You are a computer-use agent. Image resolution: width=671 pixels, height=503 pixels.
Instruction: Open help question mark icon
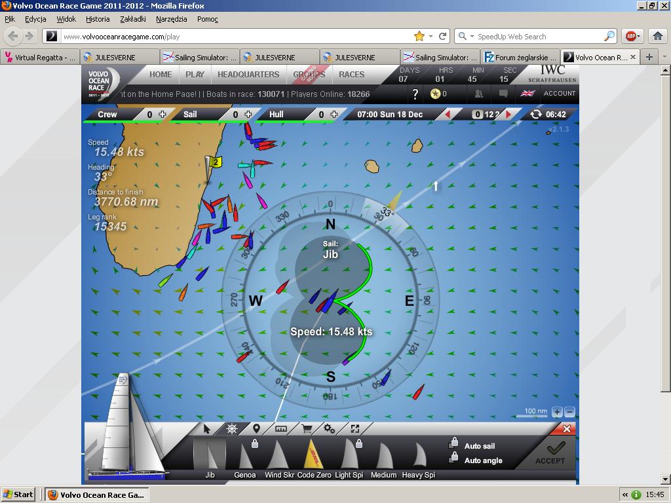click(415, 94)
